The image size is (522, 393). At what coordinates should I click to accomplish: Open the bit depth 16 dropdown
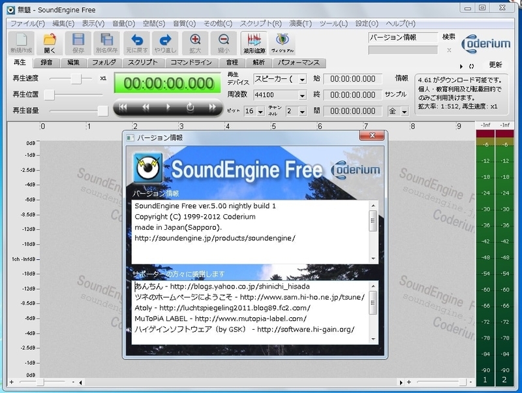pyautogui.click(x=260, y=111)
